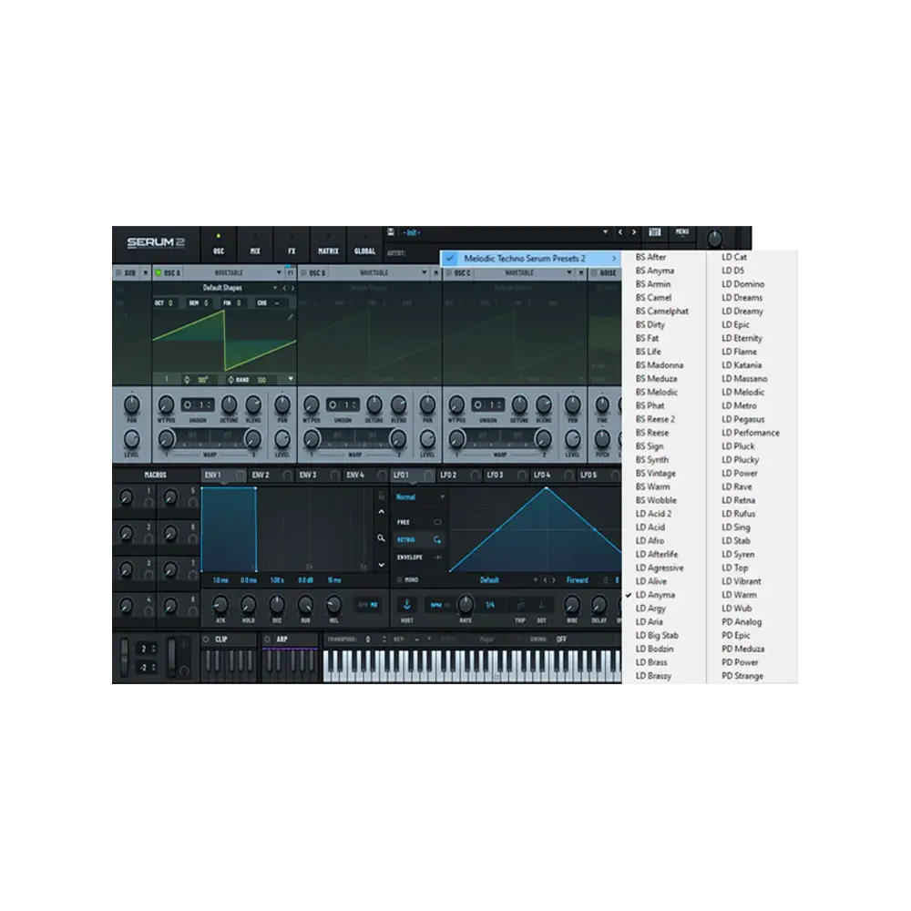Select the previous preset arrow in header
Viewport: 911px width, 911px height.
click(x=619, y=232)
